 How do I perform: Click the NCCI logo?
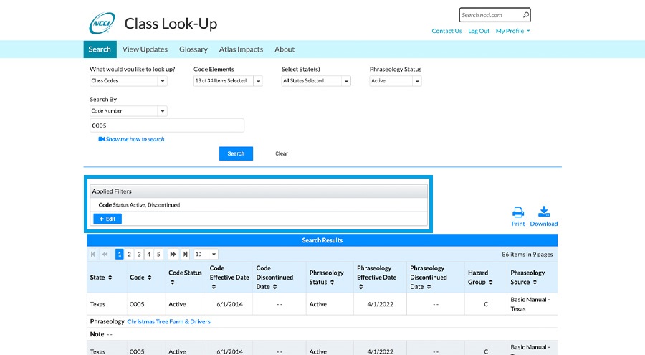(102, 23)
